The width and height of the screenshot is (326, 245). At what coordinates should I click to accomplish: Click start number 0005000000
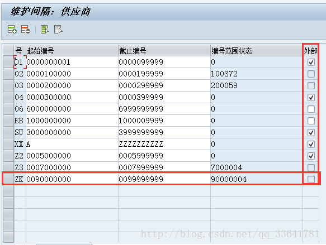[72, 156]
